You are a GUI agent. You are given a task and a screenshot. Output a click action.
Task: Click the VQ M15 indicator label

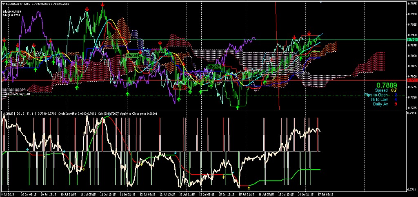pos(7,114)
